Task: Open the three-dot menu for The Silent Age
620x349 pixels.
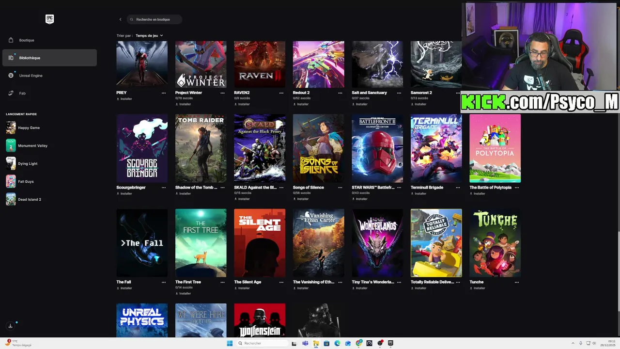Action: click(281, 282)
